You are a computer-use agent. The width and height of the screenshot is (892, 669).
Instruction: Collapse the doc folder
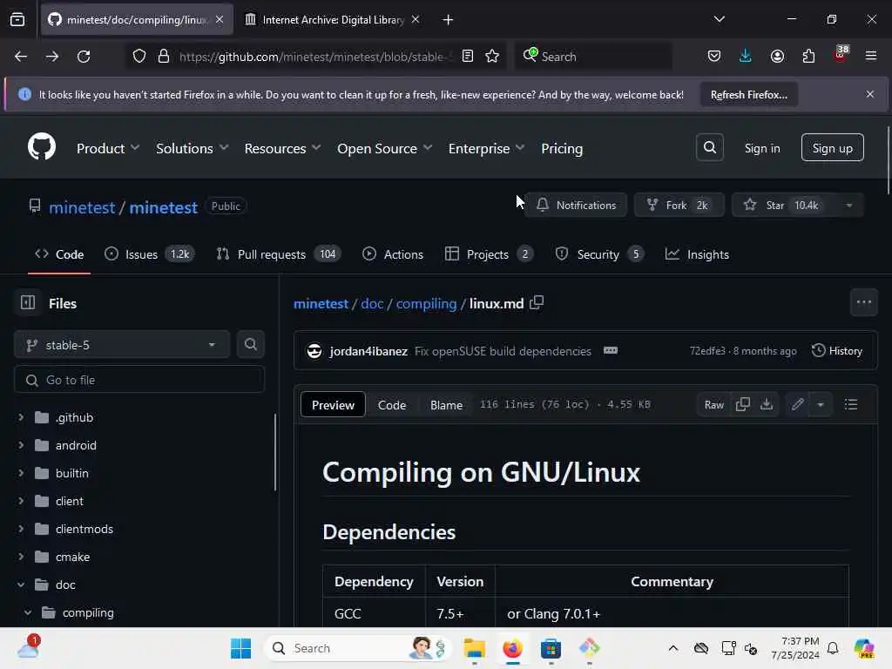21,585
